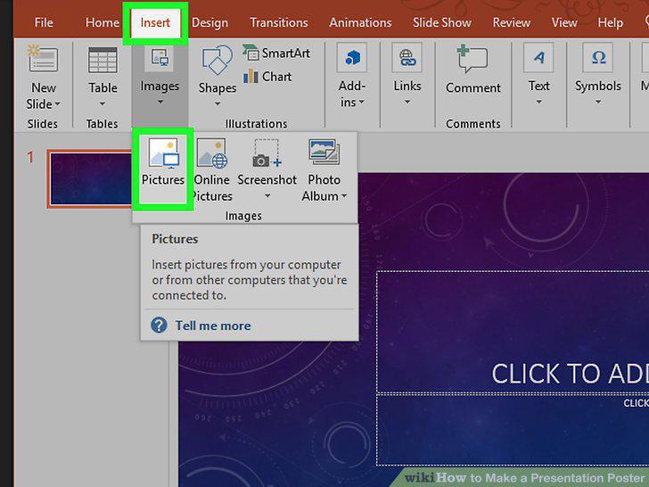The width and height of the screenshot is (649, 487).
Task: Choose Online Pictures option
Action: pos(212,170)
